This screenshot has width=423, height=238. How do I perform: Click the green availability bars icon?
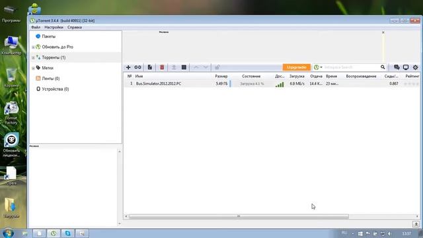click(x=280, y=85)
